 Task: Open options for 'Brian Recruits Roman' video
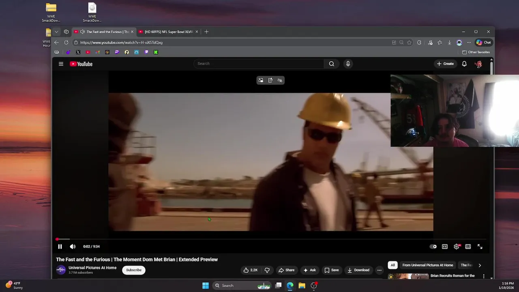pos(484,276)
